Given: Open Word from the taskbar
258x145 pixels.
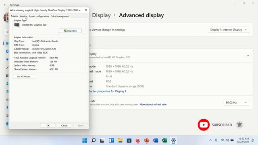Looking at the screenshot, I should click(156, 141).
